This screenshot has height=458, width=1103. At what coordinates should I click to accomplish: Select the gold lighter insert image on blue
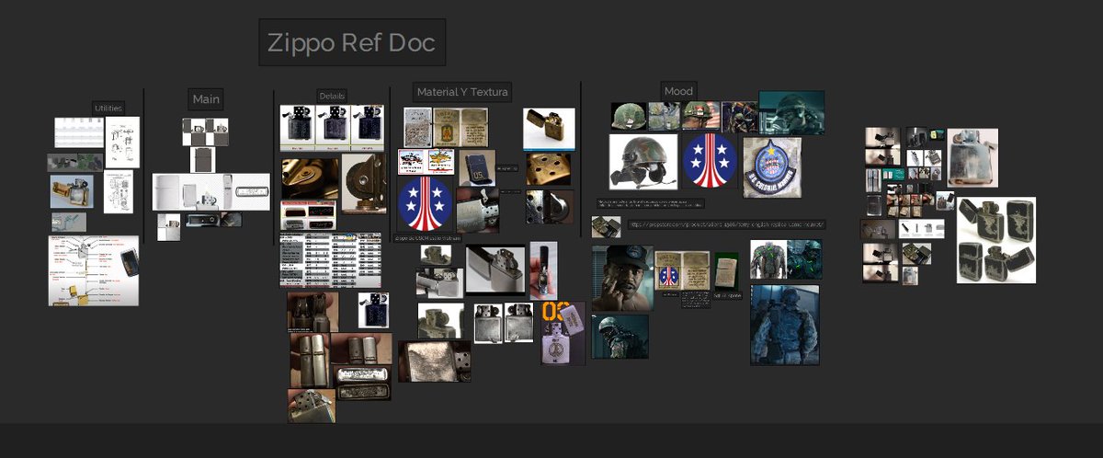coord(72,191)
